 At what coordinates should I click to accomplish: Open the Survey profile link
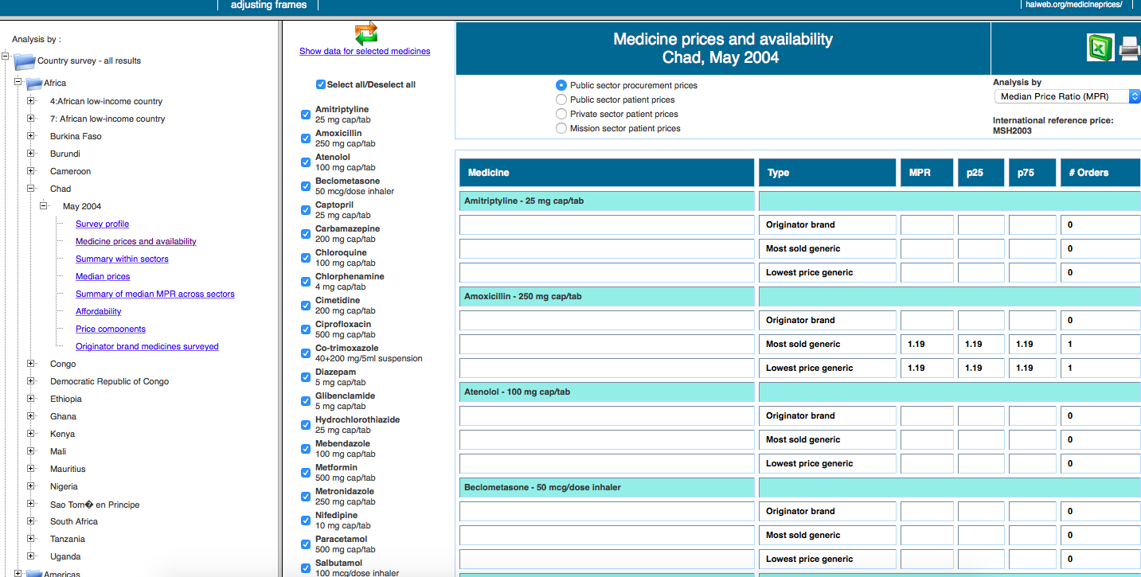coord(102,224)
